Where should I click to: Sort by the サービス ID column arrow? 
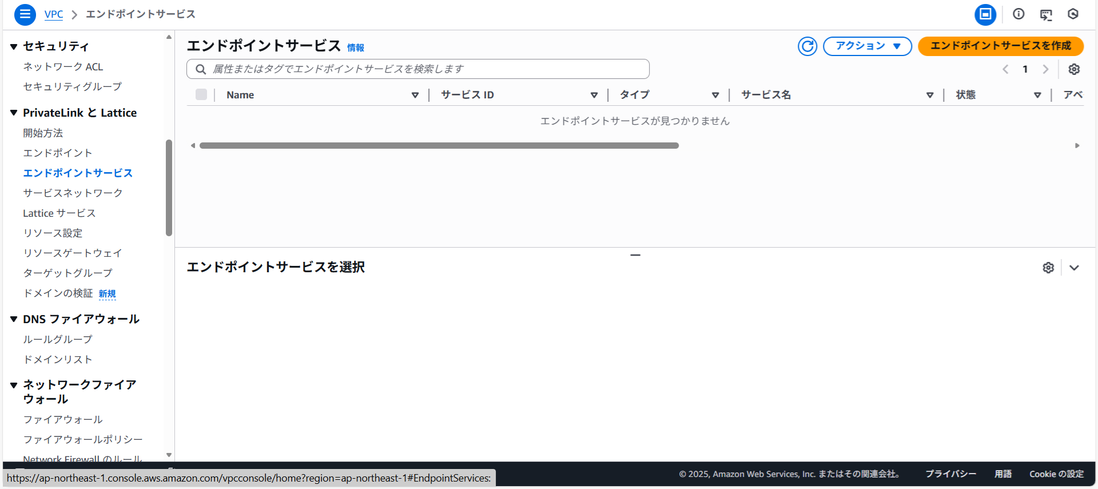(594, 95)
